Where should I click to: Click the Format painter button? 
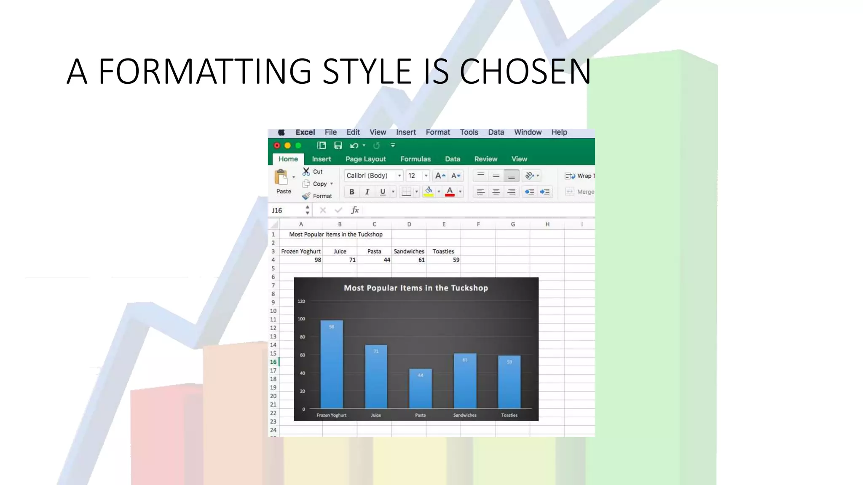pos(317,196)
